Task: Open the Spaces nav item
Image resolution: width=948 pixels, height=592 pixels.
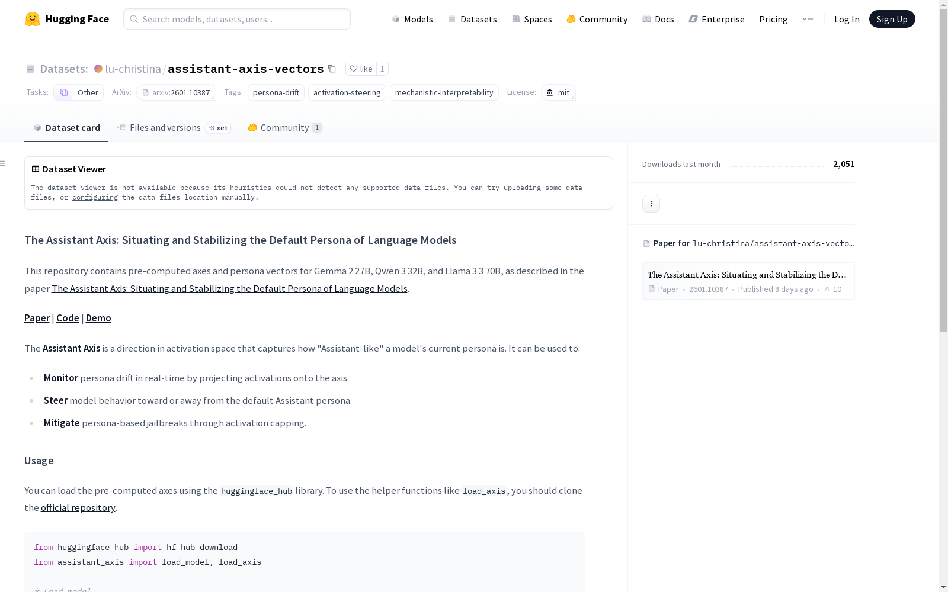Action: pos(532,19)
